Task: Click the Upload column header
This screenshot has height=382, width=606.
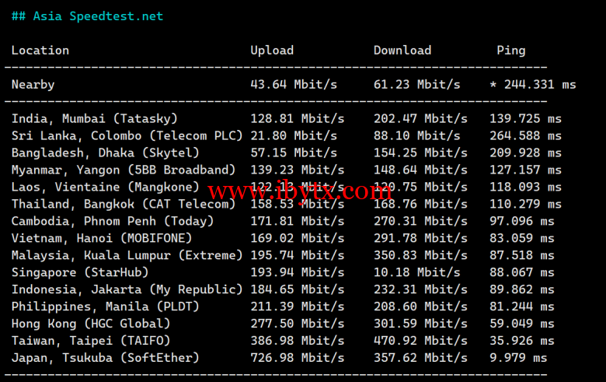Action: coord(272,51)
